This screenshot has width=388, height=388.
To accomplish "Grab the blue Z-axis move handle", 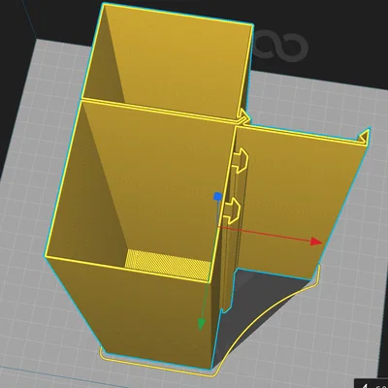I will click(217, 196).
